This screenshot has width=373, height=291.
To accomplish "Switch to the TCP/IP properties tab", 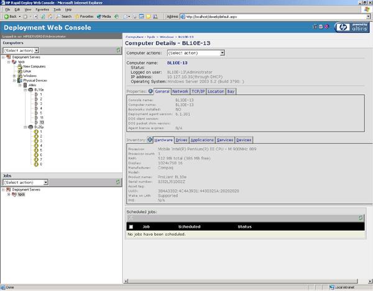I will (x=198, y=91).
